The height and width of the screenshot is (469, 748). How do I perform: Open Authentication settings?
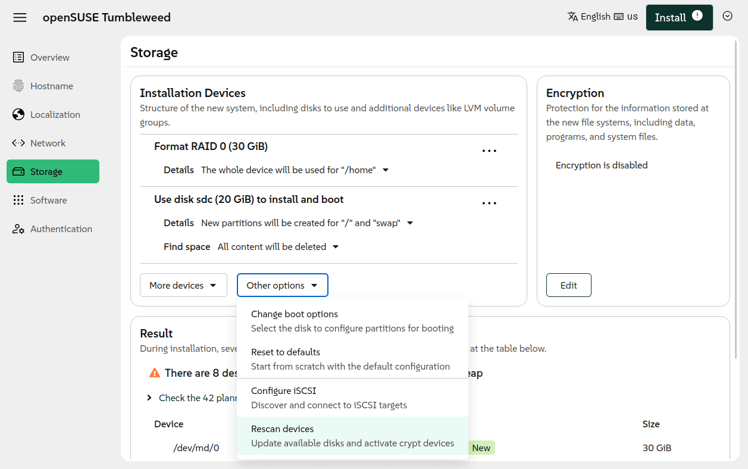coord(61,229)
